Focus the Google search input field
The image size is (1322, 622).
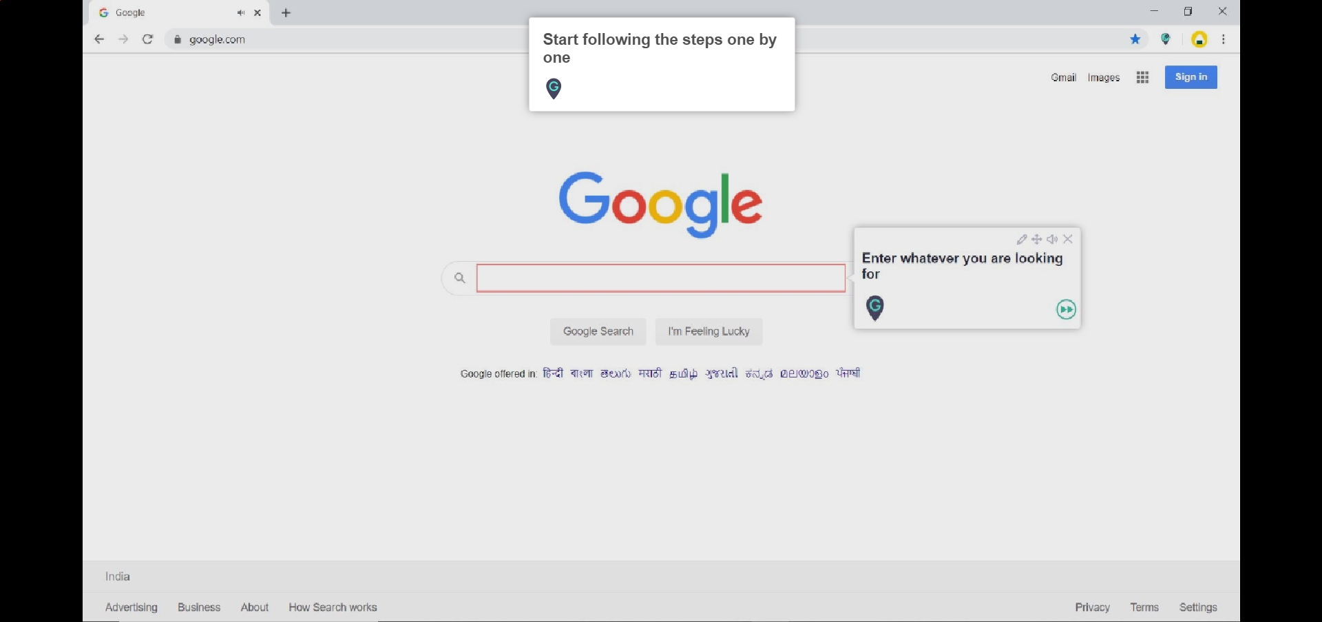click(661, 278)
